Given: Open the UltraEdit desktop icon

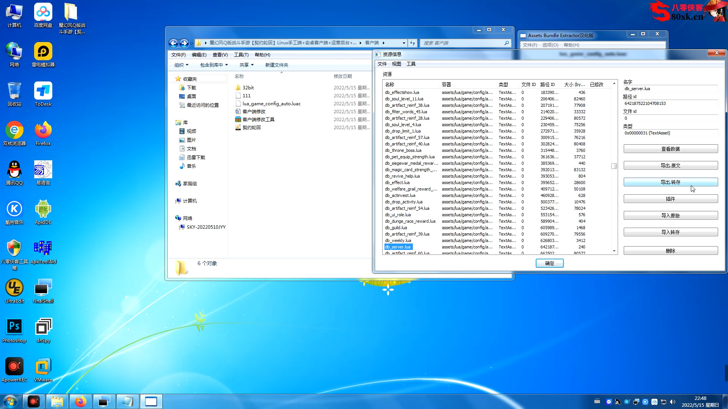Looking at the screenshot, I should click(x=14, y=292).
